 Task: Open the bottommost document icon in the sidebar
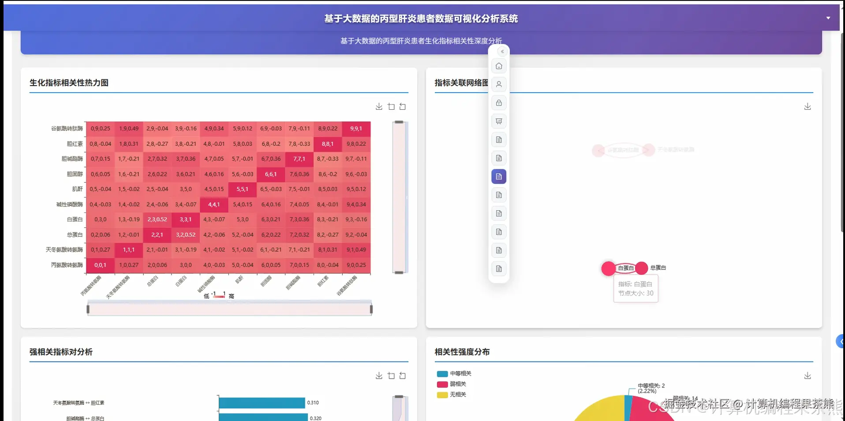(x=499, y=268)
